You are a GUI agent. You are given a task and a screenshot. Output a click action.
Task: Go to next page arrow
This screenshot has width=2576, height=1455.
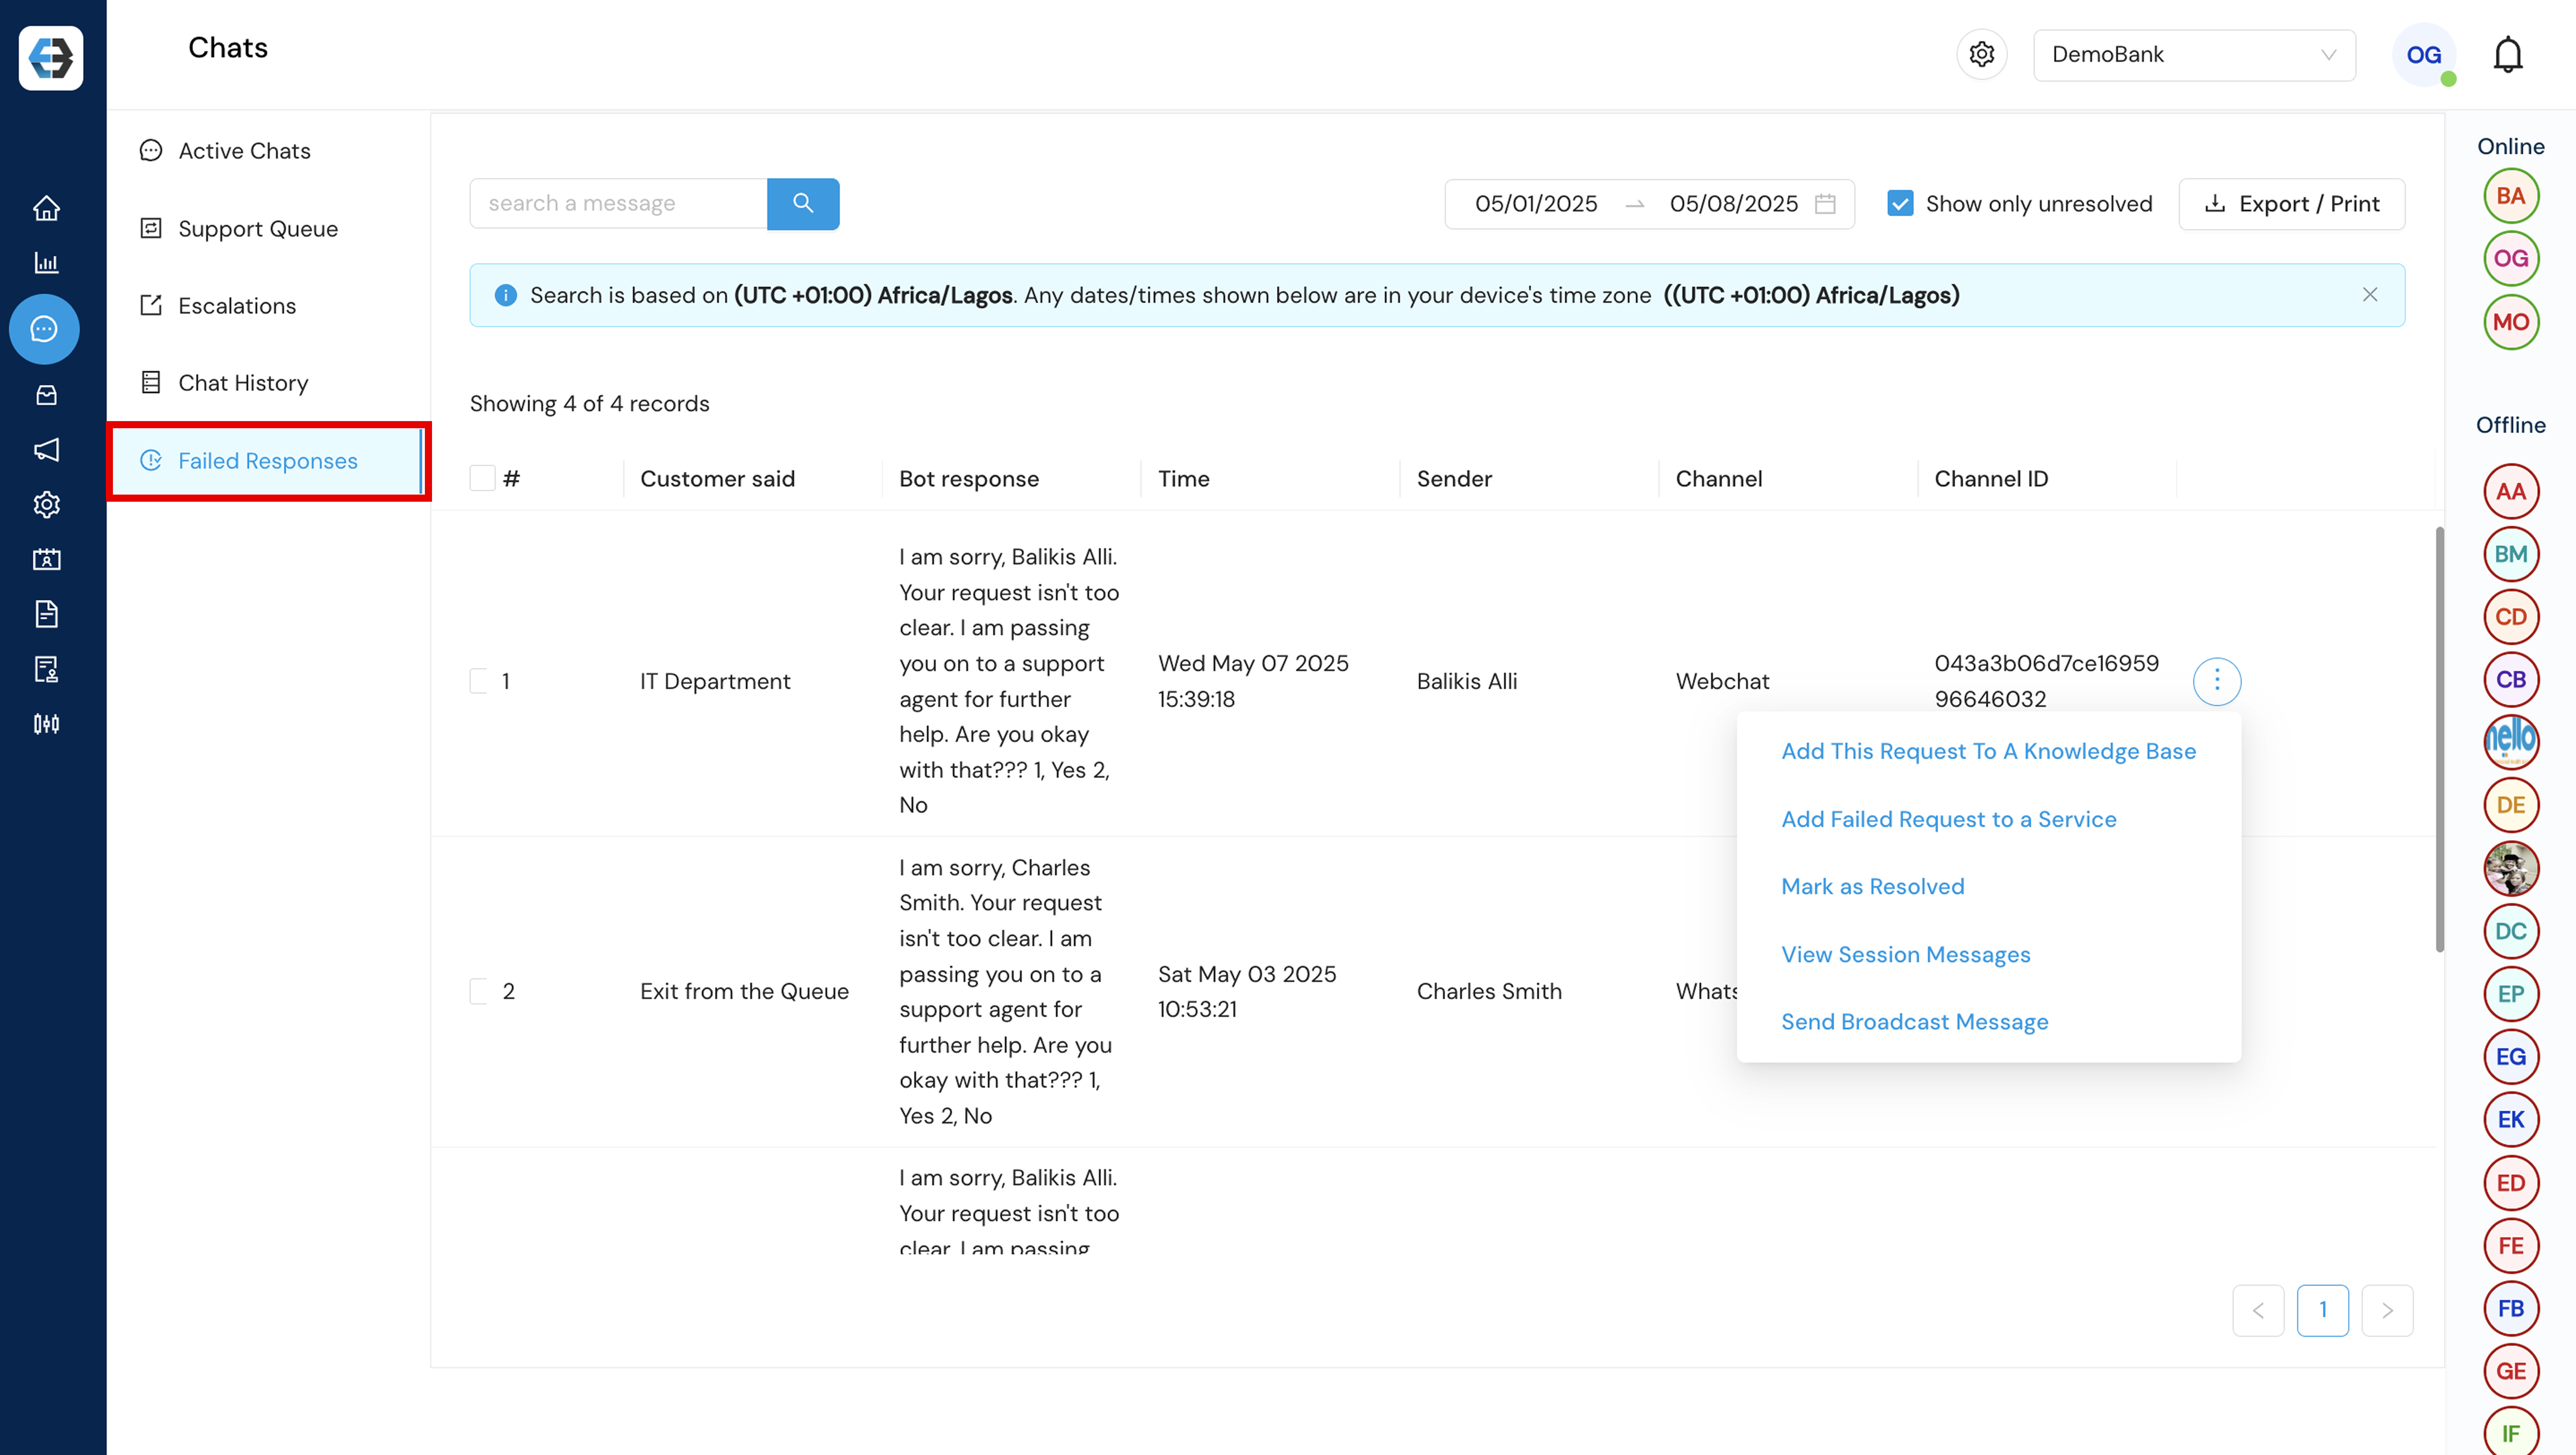[2386, 1310]
